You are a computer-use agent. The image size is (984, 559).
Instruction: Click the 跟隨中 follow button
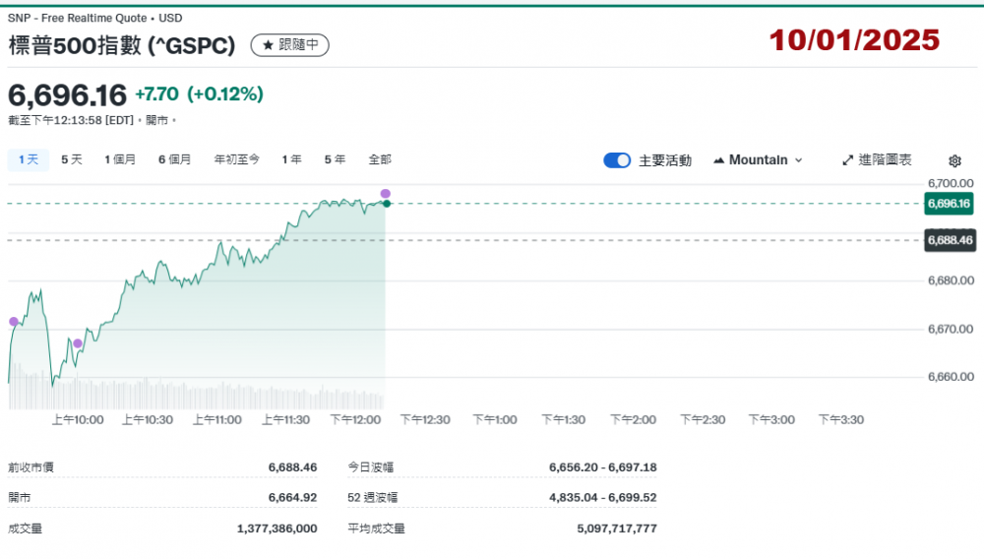(x=290, y=45)
